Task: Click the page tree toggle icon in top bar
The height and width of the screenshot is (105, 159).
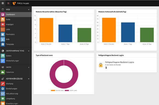Action: [x=8, y=3]
